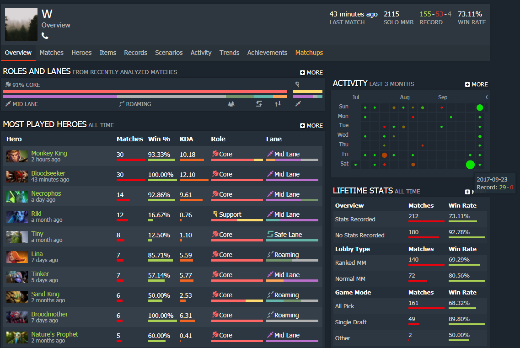This screenshot has height=348, width=520.
Task: Click the large green Saturday activity dot
Action: point(470,165)
